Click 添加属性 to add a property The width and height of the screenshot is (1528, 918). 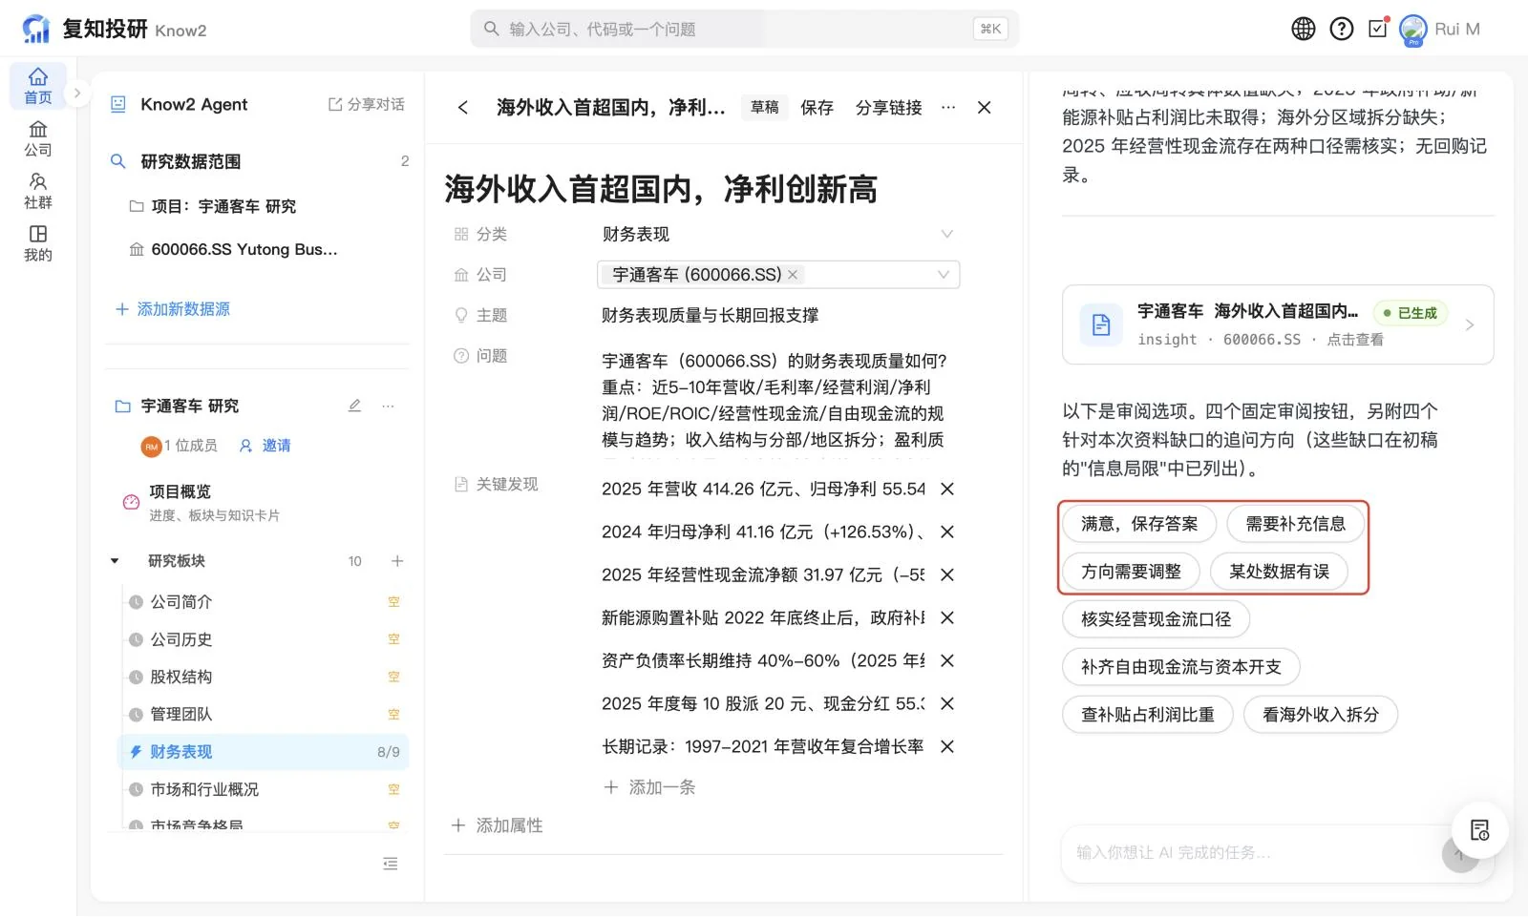[x=498, y=825]
